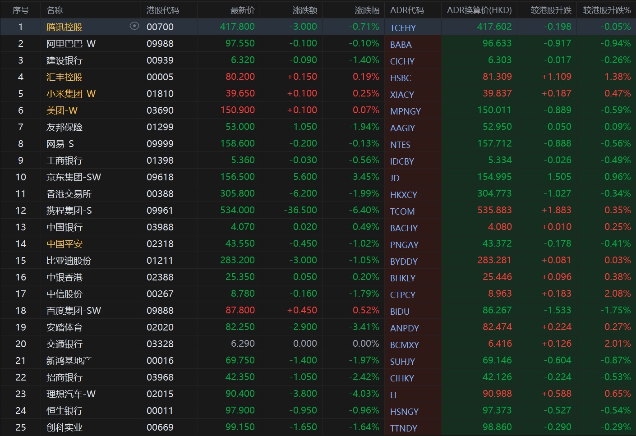This screenshot has height=436, width=636.
Task: Click the 序号 column header
Action: coord(20,10)
